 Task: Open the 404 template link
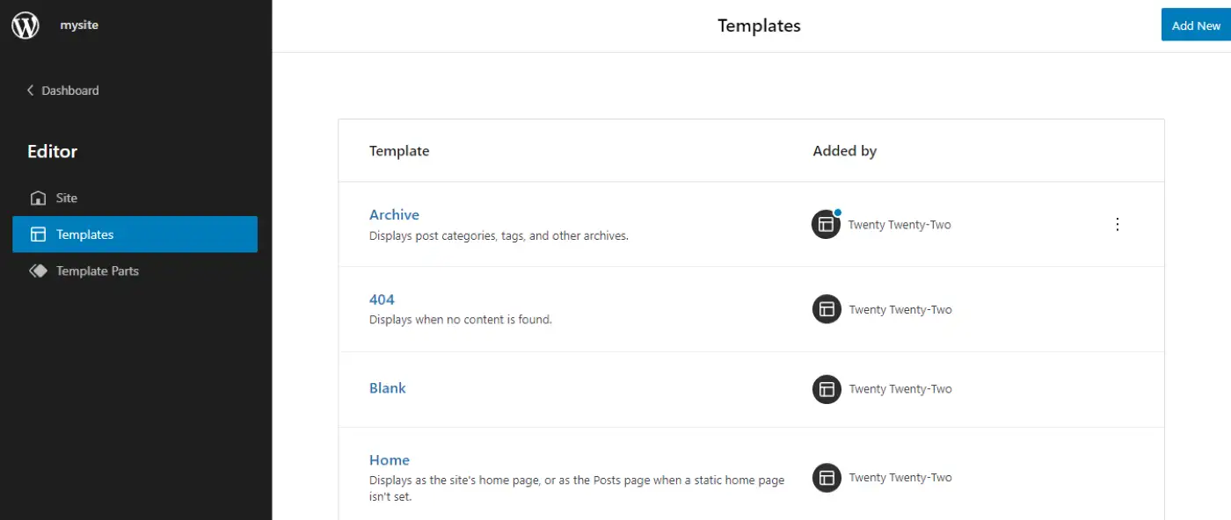click(382, 300)
